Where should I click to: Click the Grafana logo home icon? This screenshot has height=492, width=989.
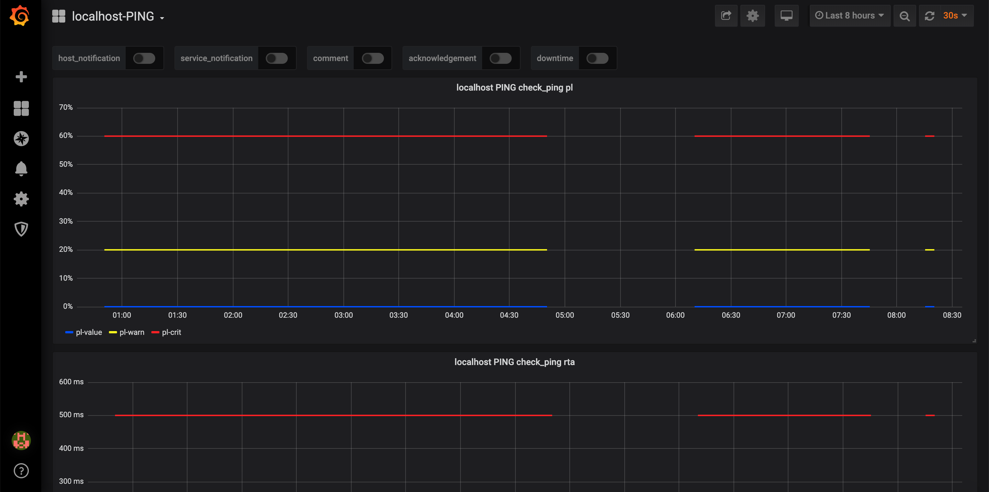pos(20,16)
